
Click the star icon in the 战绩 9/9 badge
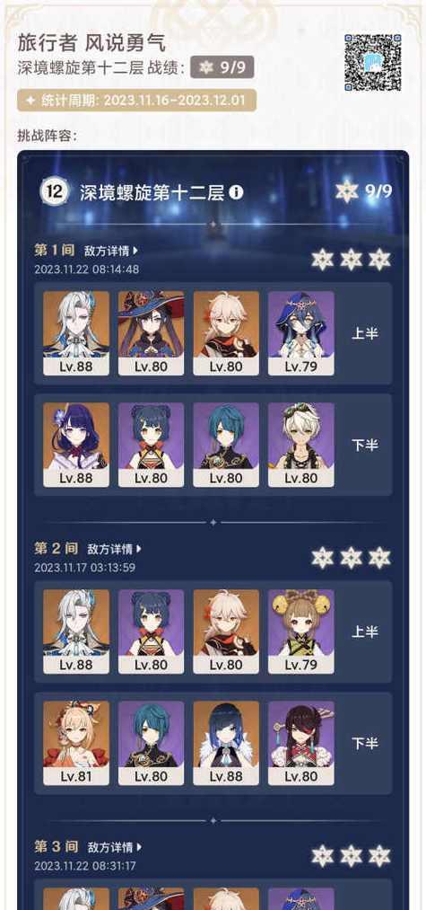tap(205, 68)
